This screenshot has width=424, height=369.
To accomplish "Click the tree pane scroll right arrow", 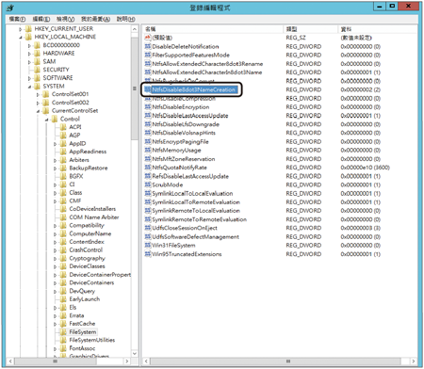I will point(127,361).
